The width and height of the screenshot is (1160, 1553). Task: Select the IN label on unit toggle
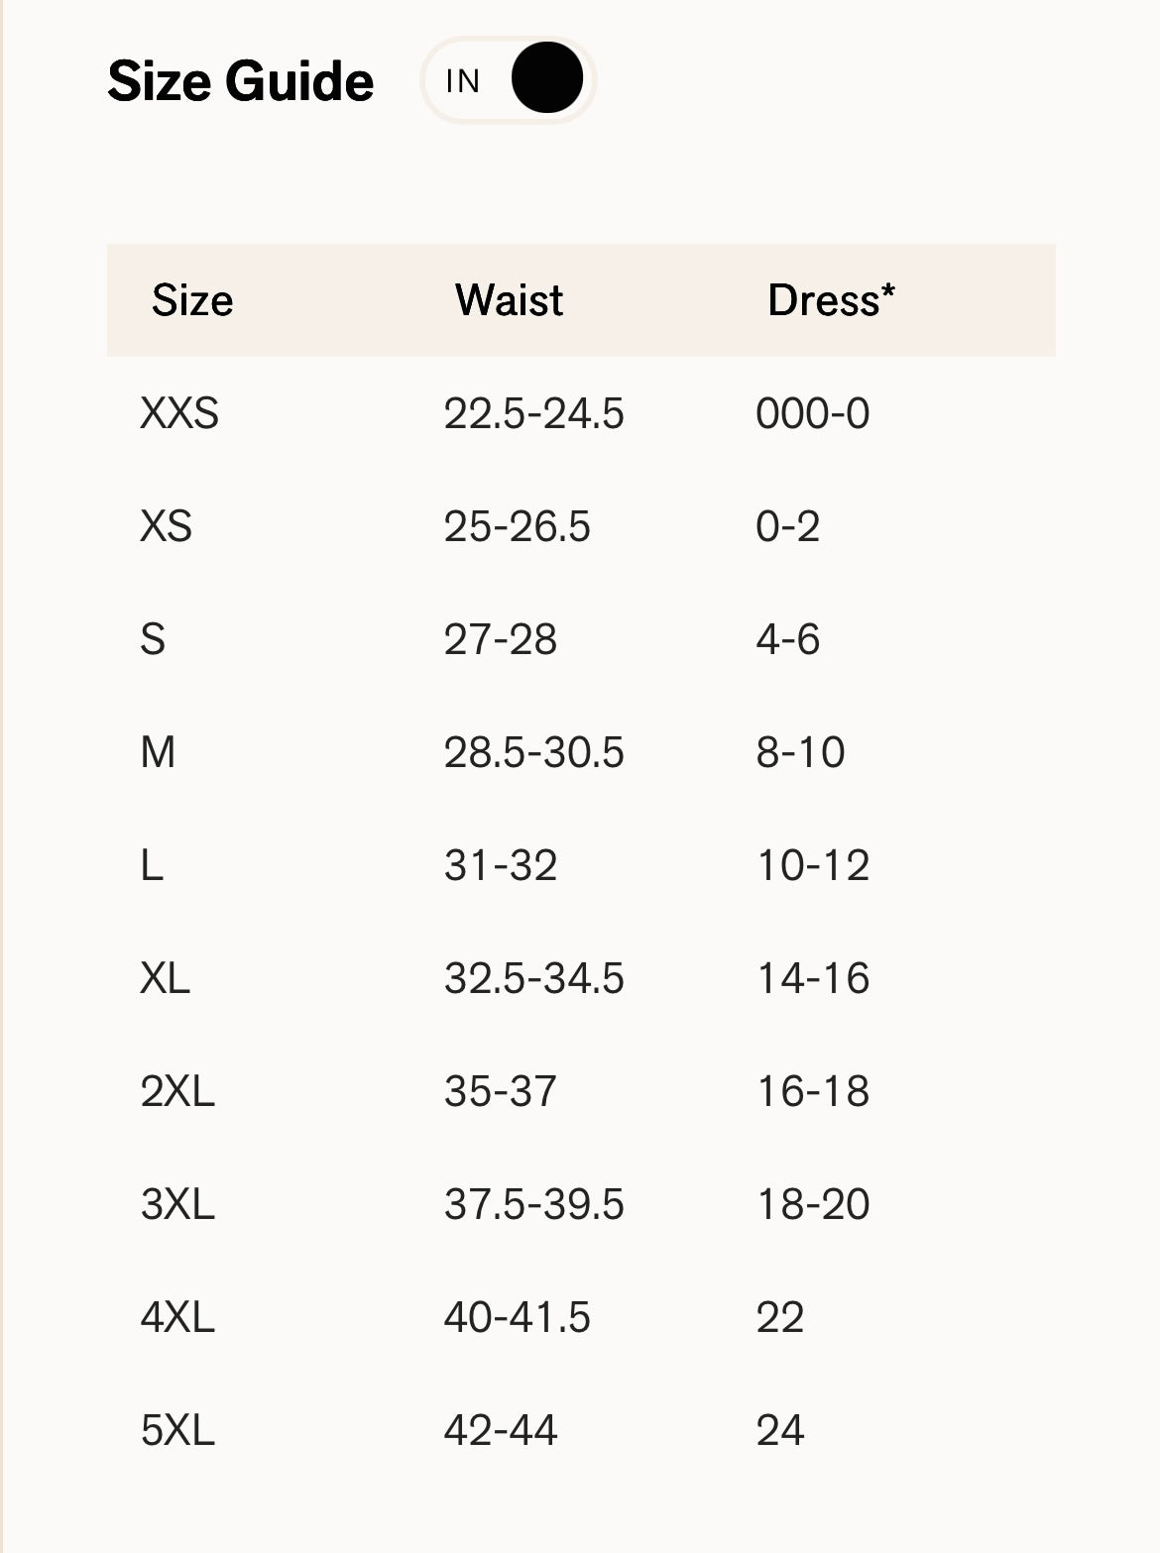466,81
